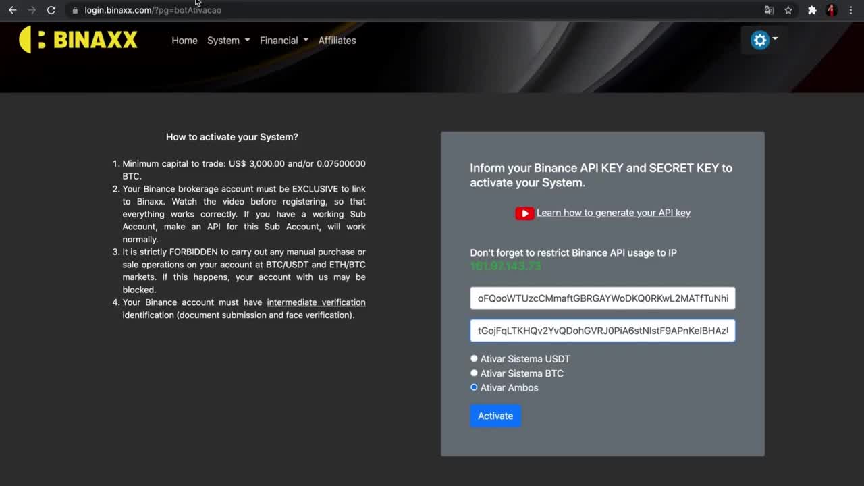Click the browser back arrow
Viewport: 864px width, 486px height.
(x=12, y=10)
